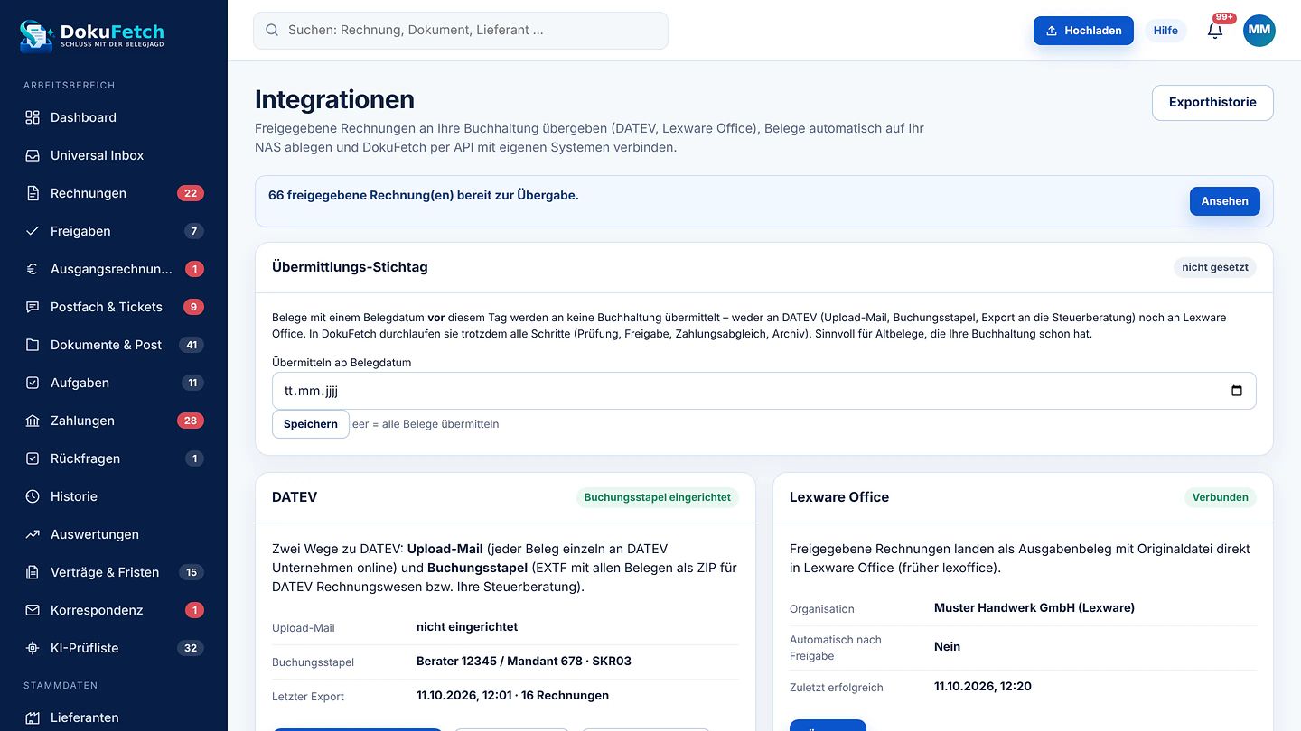Click the 'Buchungsstapel eingerichtet' DATEV badge

click(658, 497)
